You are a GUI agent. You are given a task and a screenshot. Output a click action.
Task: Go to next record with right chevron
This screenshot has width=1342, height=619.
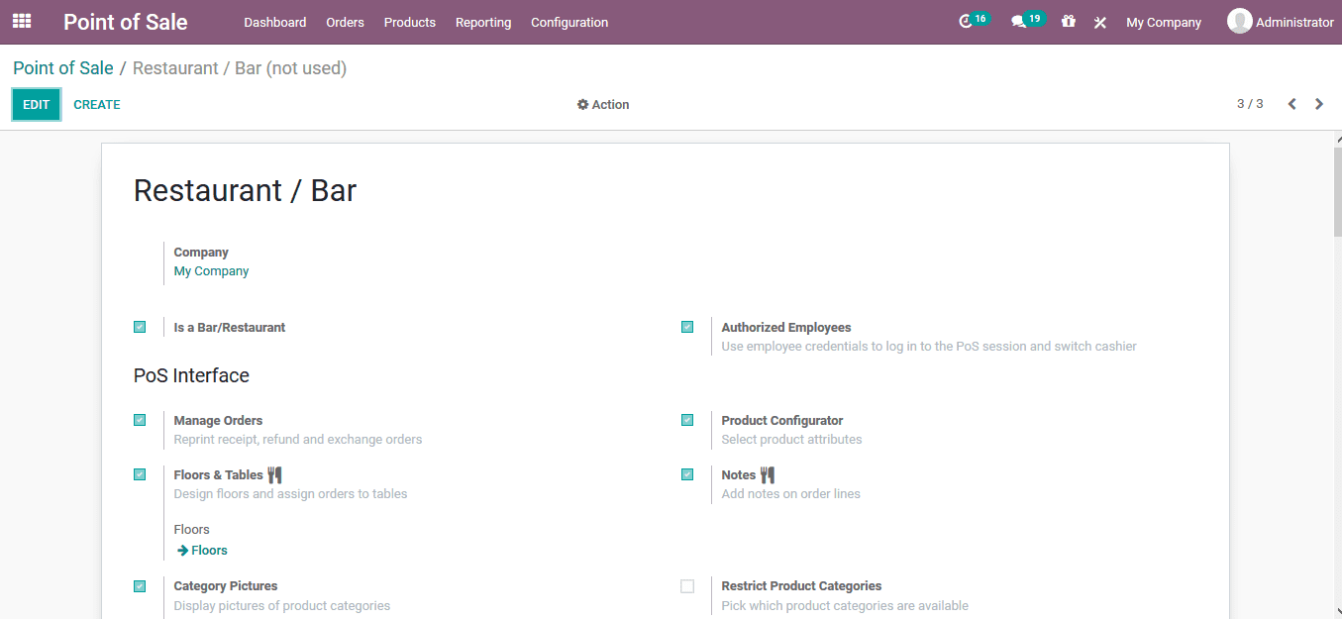click(1318, 103)
